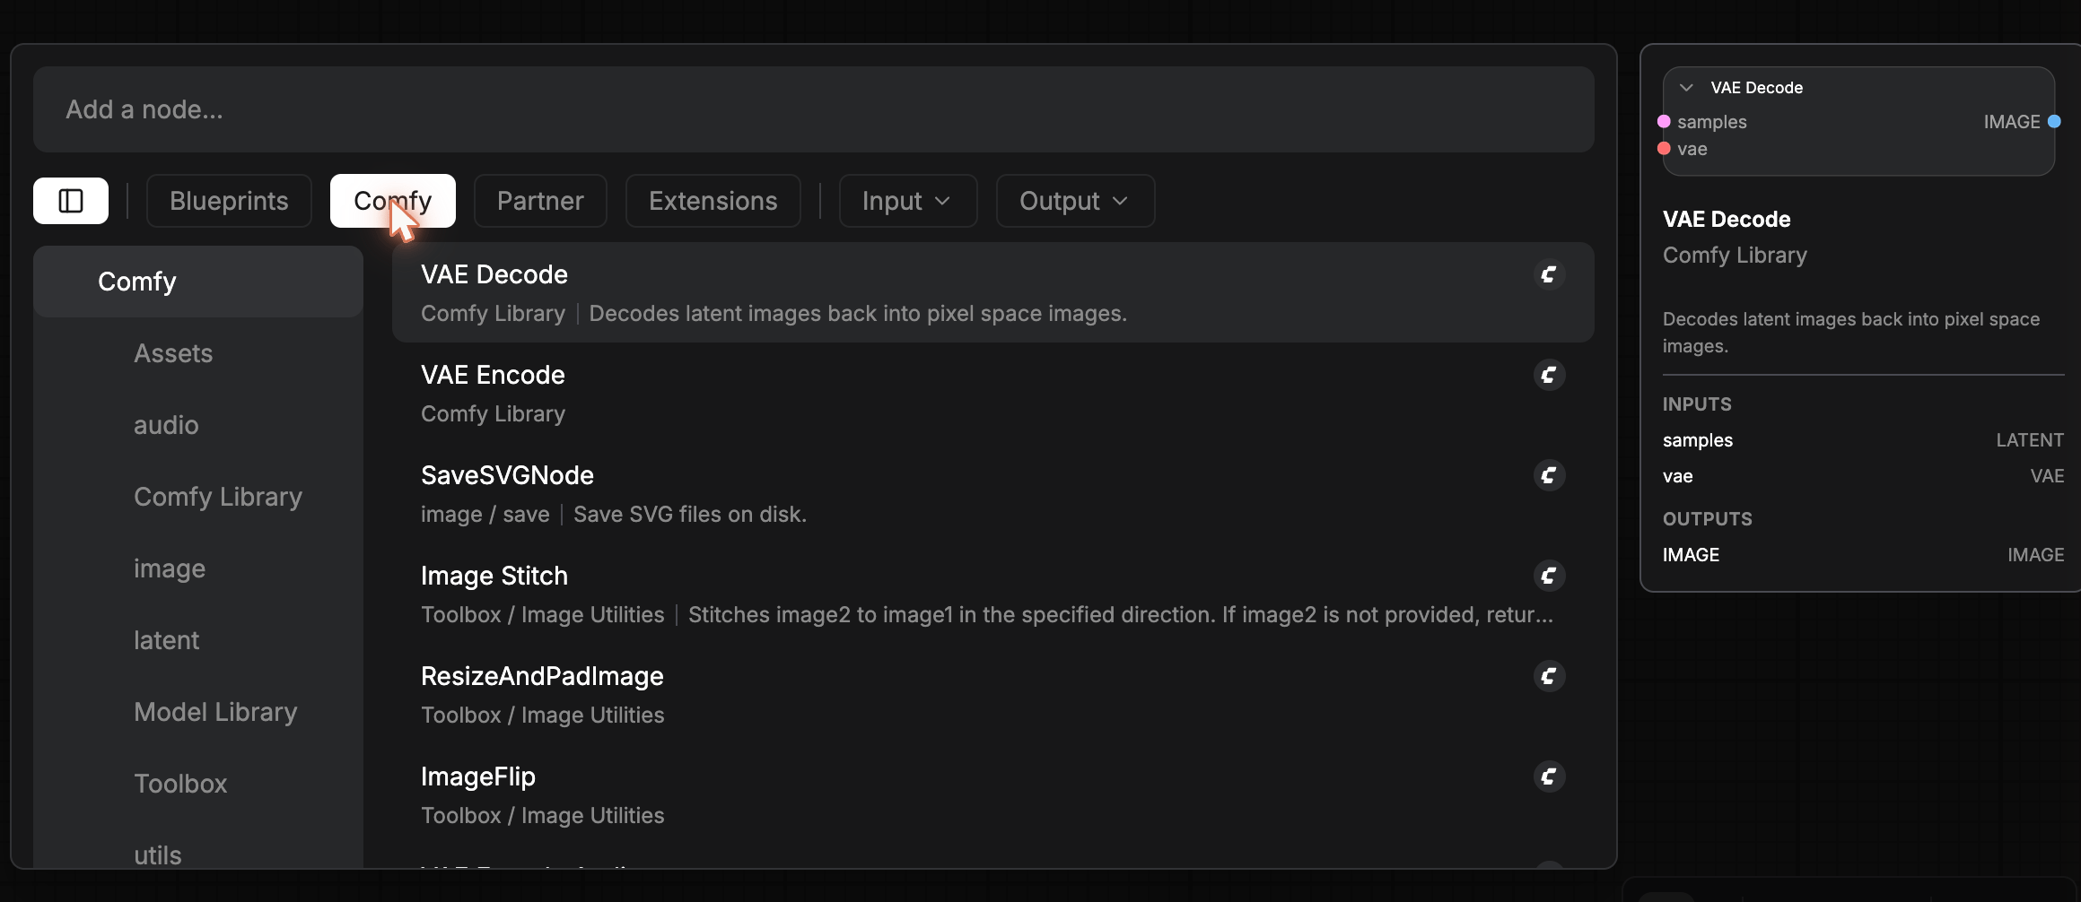Expand the Output dropdown filter

click(x=1075, y=201)
